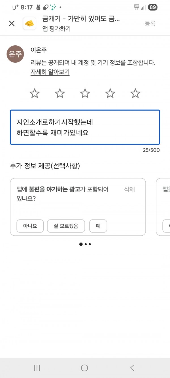170x378 pixels.
Task: Choose 잘 모르겠음 for the ads question
Action: tap(66, 226)
